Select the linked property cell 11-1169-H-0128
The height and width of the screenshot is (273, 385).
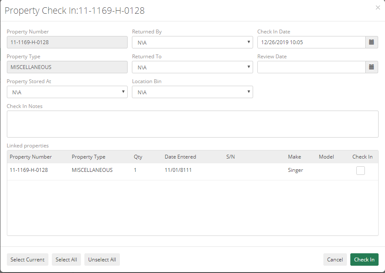coord(29,170)
